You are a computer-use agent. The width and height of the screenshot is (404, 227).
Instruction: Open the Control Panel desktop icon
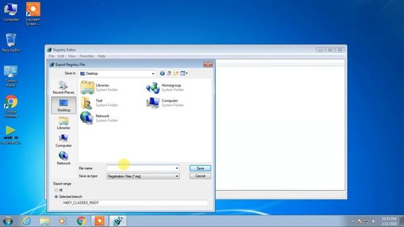pyautogui.click(x=11, y=76)
